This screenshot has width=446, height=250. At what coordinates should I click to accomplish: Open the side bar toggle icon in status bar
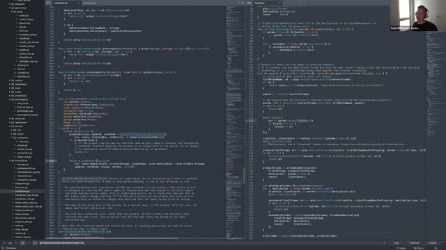(3, 248)
